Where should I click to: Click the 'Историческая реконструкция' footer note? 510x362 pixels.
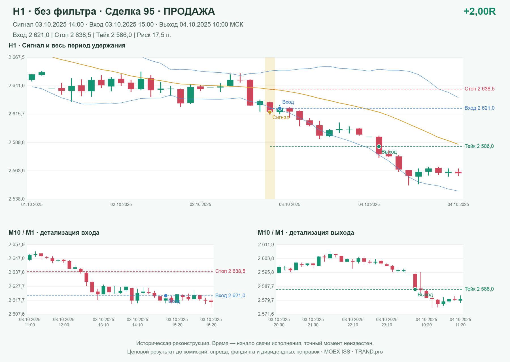tap(255, 343)
